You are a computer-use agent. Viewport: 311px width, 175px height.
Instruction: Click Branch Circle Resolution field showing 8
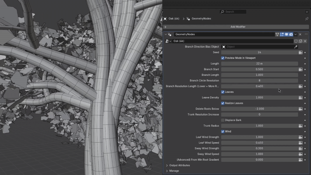click(259, 80)
